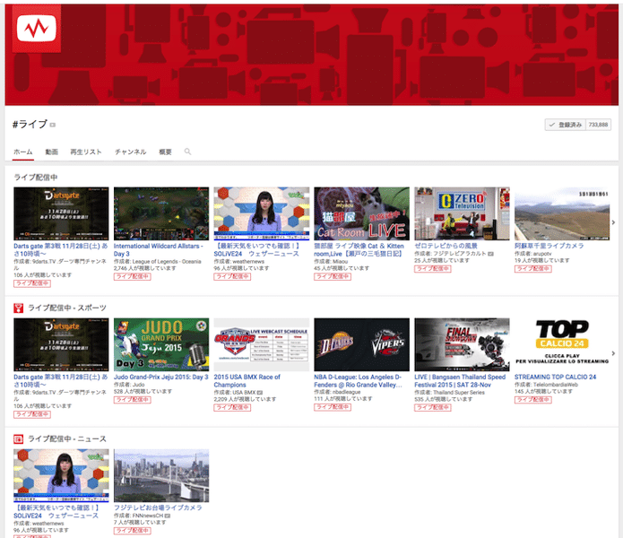
Task: Click the sports category icon
Action: pos(18,308)
